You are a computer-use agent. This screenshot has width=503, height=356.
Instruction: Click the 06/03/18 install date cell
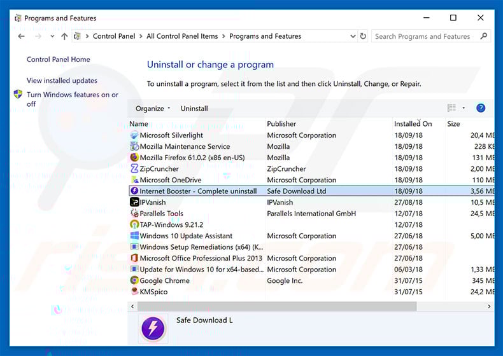(408, 269)
